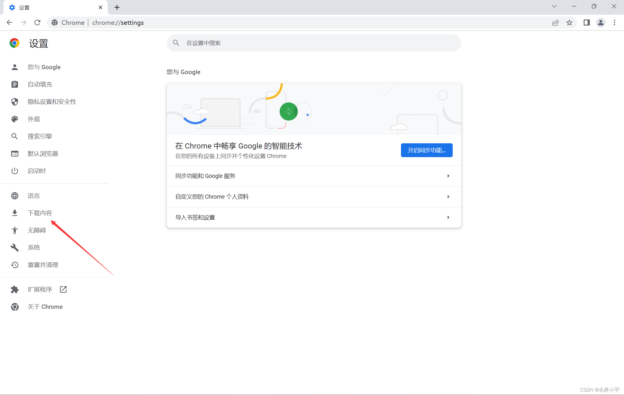This screenshot has width=624, height=395.
Task: Open the Chrome three-dot menu
Action: pos(614,22)
